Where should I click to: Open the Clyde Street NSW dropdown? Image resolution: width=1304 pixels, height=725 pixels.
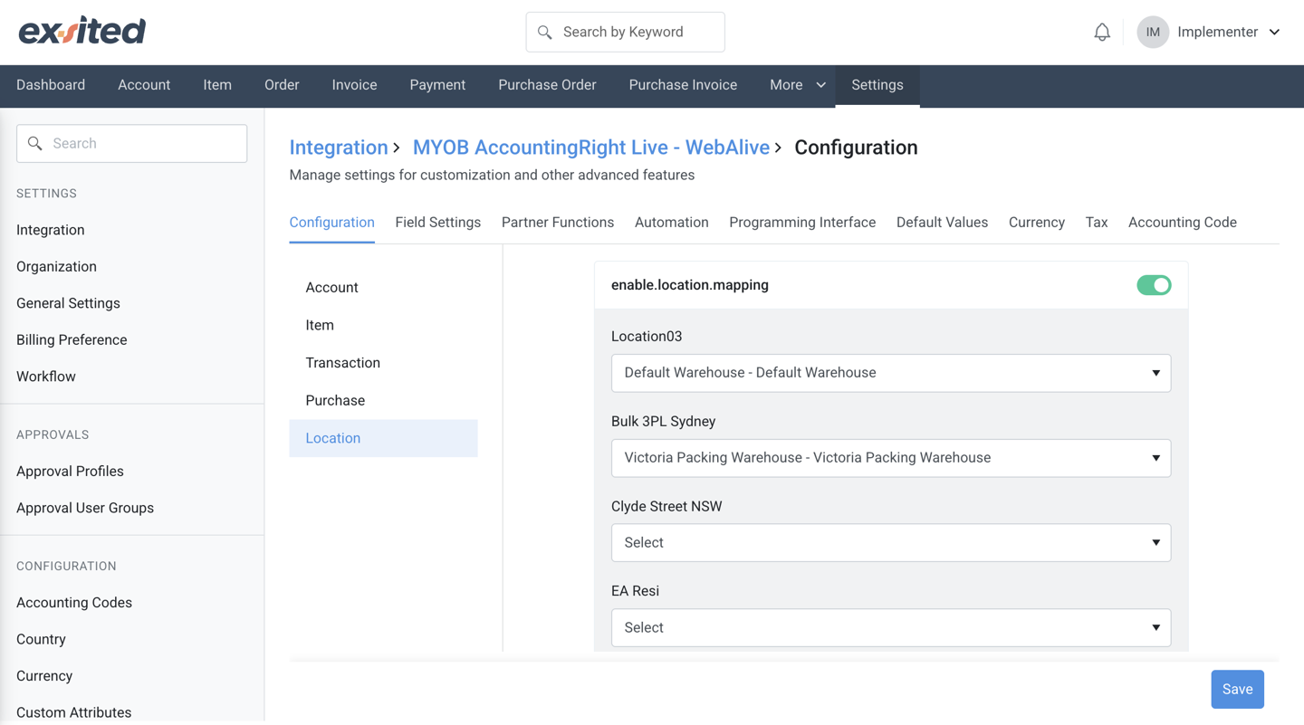(891, 543)
